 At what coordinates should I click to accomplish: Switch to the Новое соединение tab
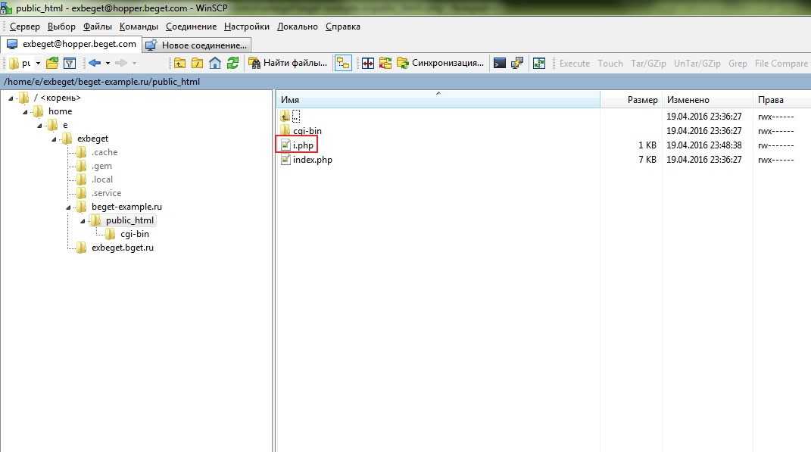point(197,45)
